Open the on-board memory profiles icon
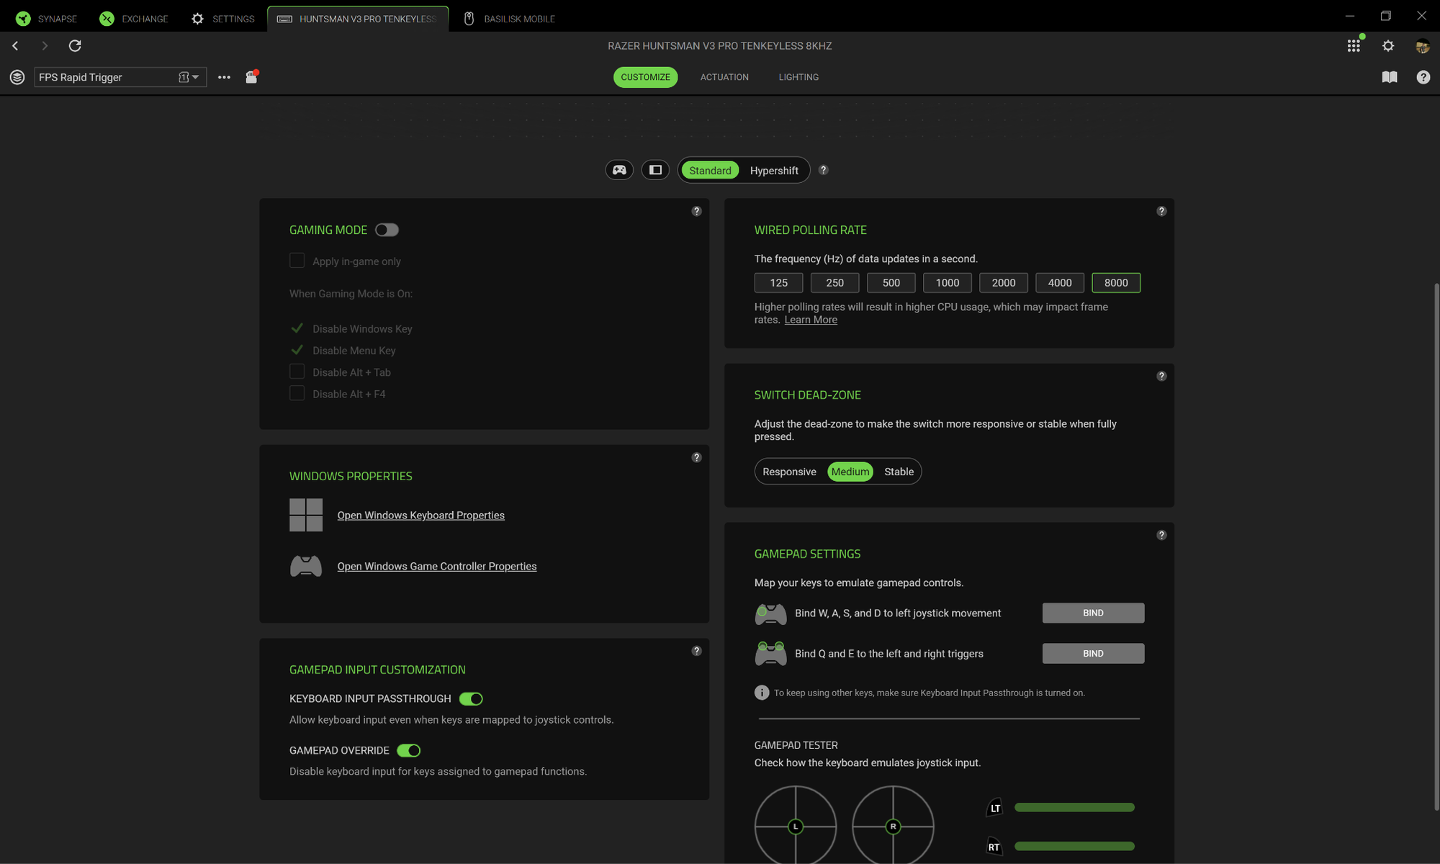The image size is (1440, 864). coord(251,77)
